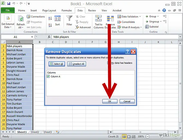Switch to Page Layout tab

[49, 10]
